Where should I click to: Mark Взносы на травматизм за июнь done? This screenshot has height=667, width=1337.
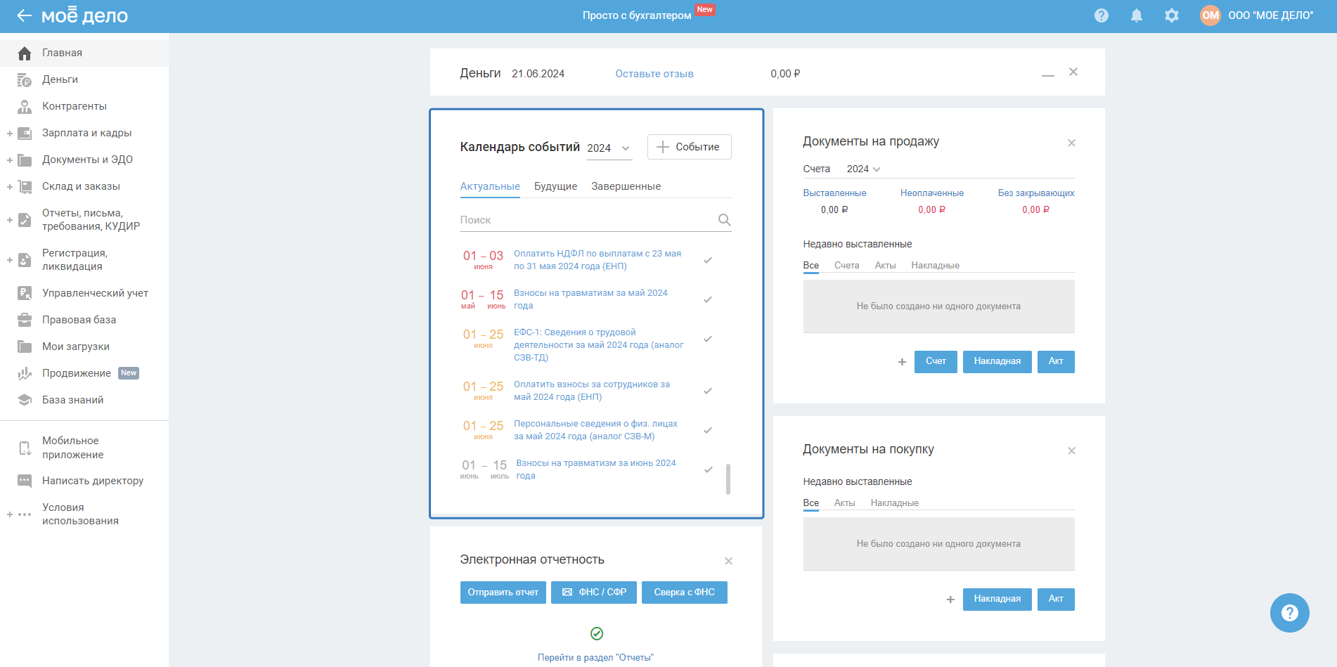click(708, 470)
